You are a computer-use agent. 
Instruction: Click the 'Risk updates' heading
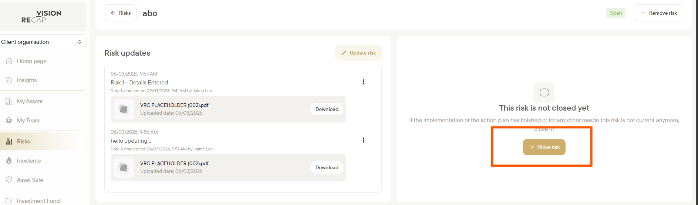tap(127, 53)
